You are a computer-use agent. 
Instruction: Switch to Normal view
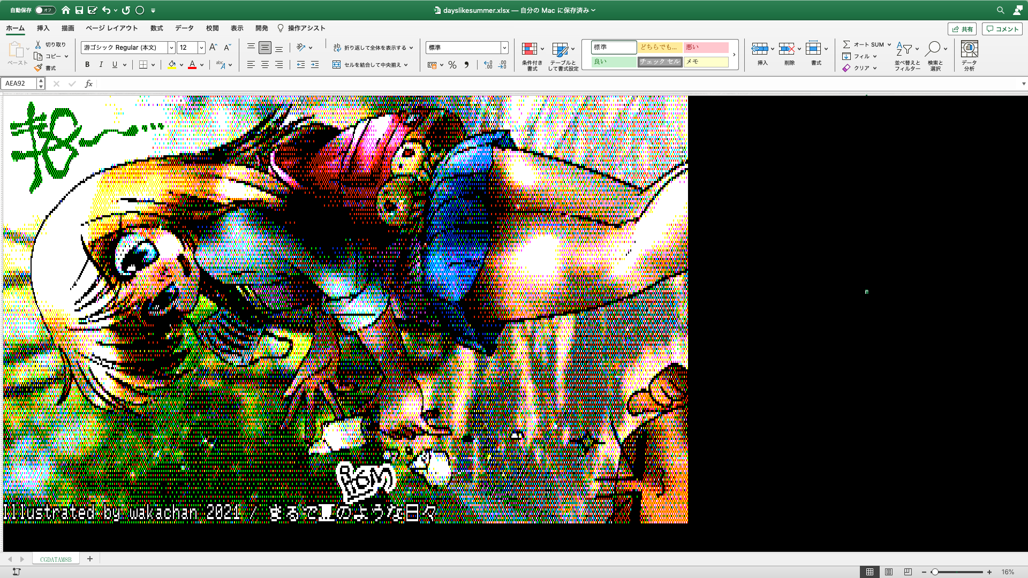870,572
